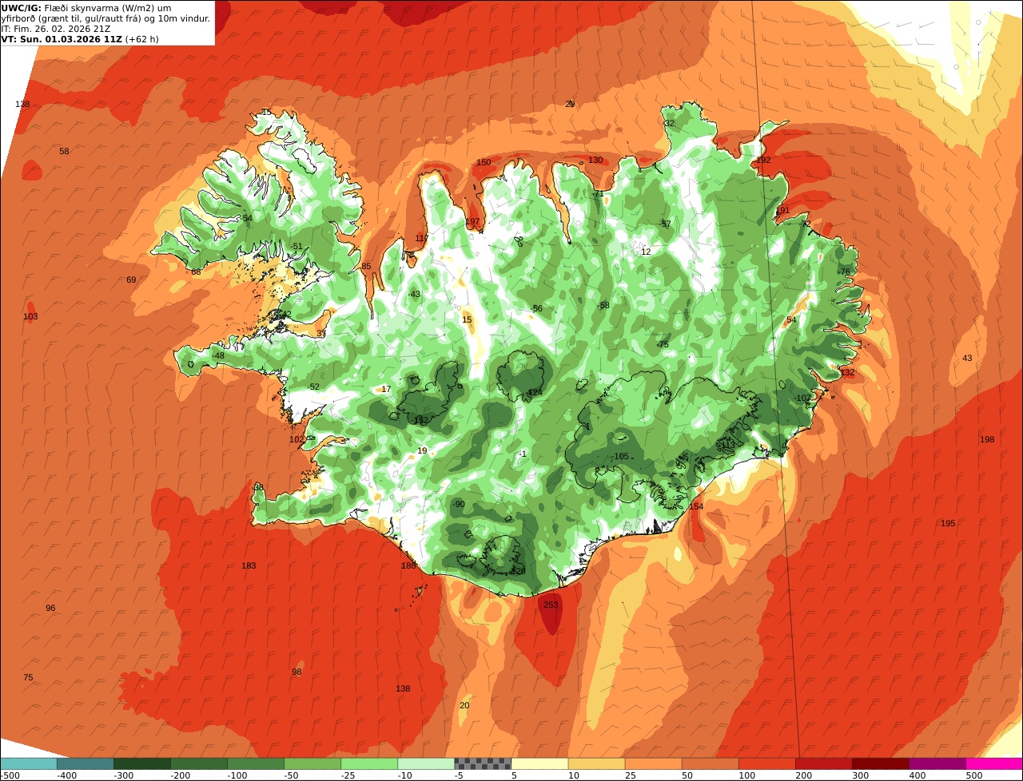Click the 96 value in the southwest ocean
The height and width of the screenshot is (781, 1023).
pos(50,609)
